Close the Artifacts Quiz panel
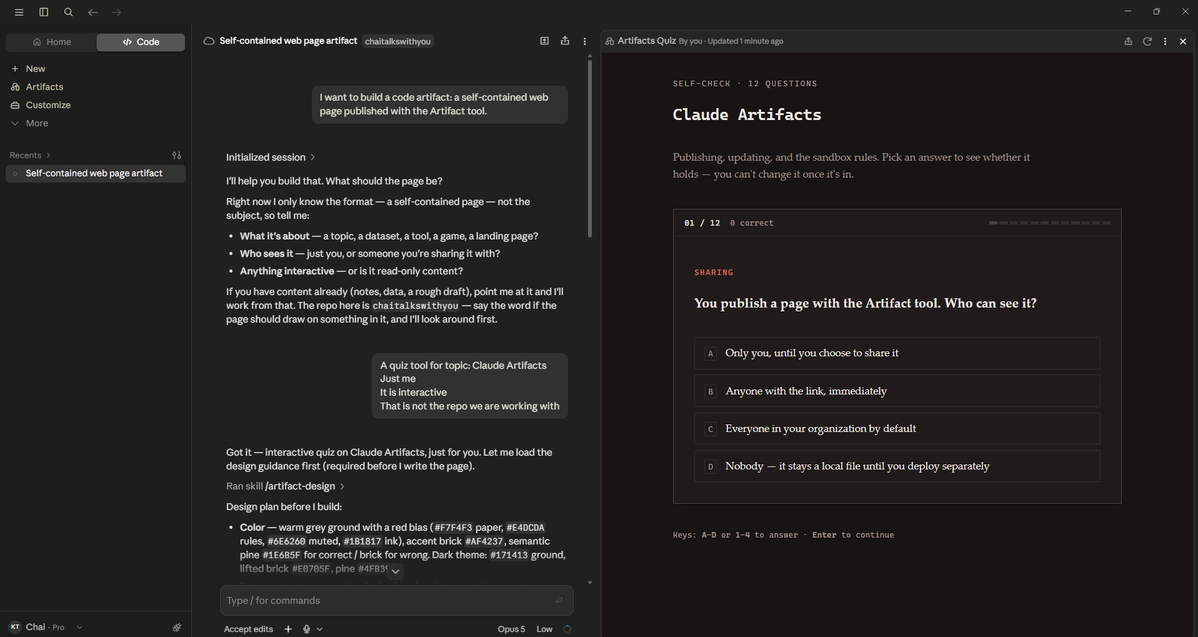The height and width of the screenshot is (637, 1198). click(1183, 41)
